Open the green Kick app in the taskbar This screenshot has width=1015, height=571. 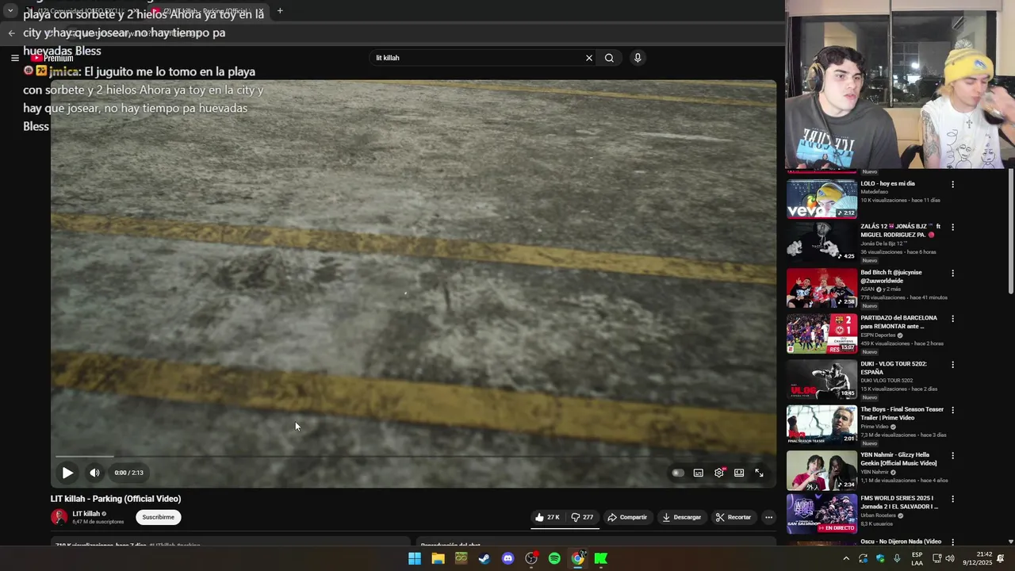pos(601,558)
